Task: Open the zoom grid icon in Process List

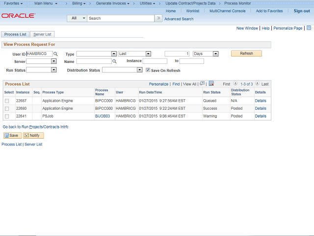Action: pyautogui.click(x=202, y=83)
